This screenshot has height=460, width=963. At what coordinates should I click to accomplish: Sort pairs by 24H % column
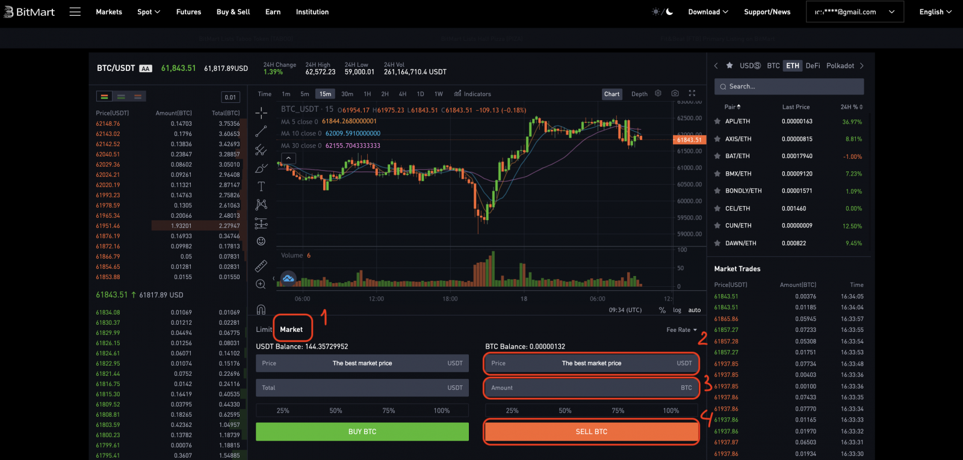(852, 107)
